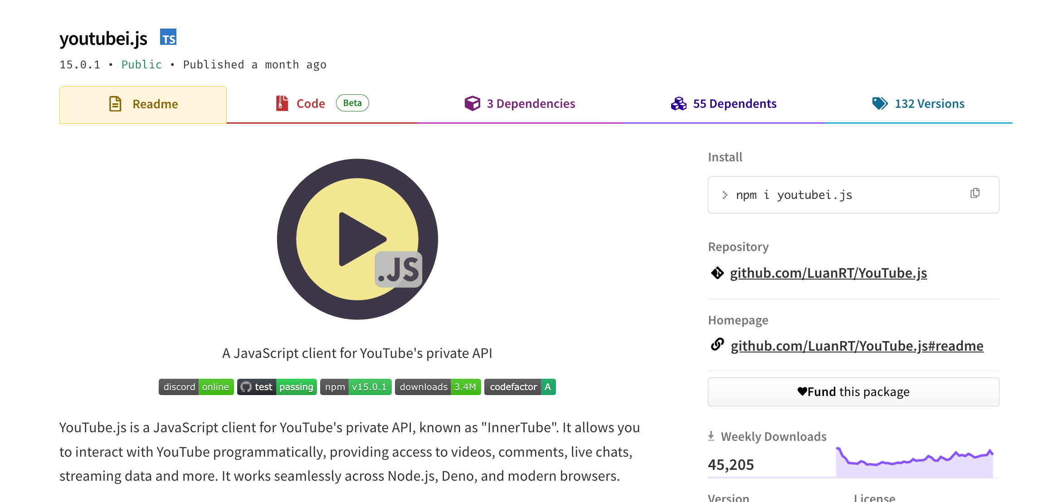Click the TypeScript declarations TS badge icon
The width and height of the screenshot is (1052, 502).
[x=168, y=37]
